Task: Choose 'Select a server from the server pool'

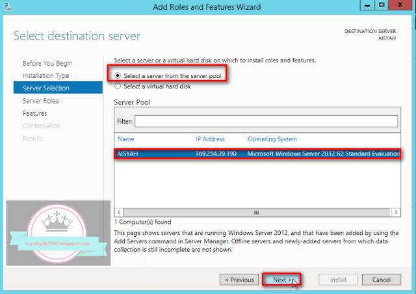Action: pyautogui.click(x=168, y=76)
